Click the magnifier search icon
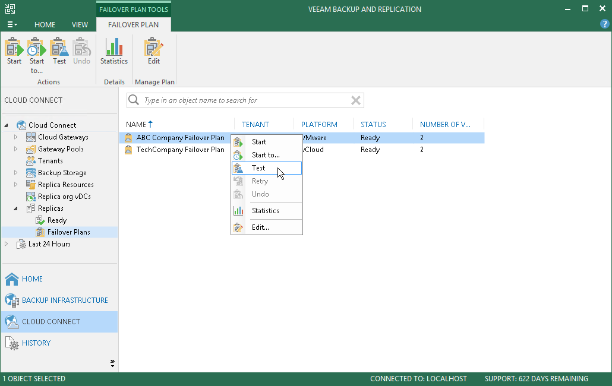Screen dimensions: 612x386 click(134, 100)
